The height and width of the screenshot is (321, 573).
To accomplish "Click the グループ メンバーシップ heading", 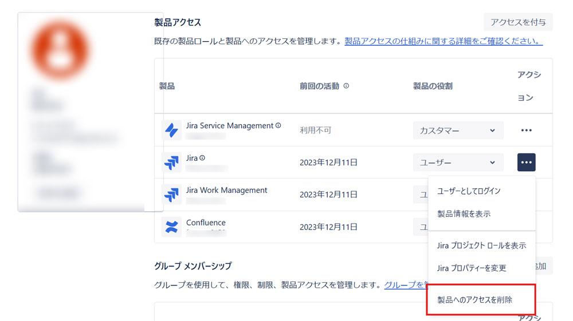I will coord(193,266).
